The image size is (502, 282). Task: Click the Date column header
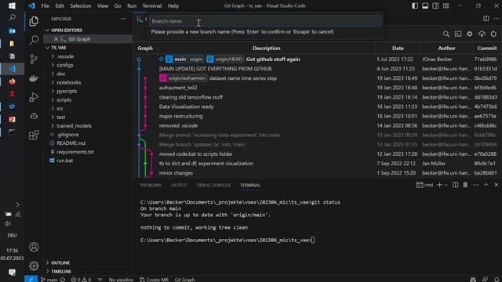tap(398, 48)
